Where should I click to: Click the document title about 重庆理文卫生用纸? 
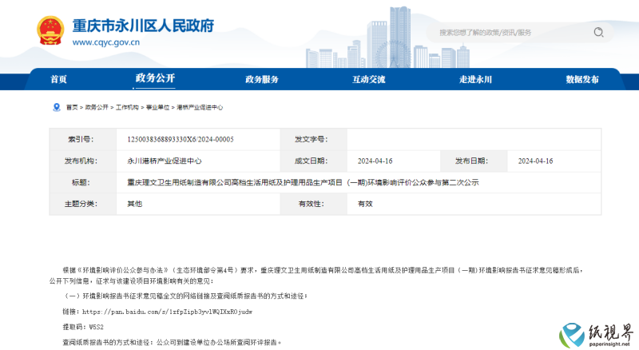click(x=303, y=182)
